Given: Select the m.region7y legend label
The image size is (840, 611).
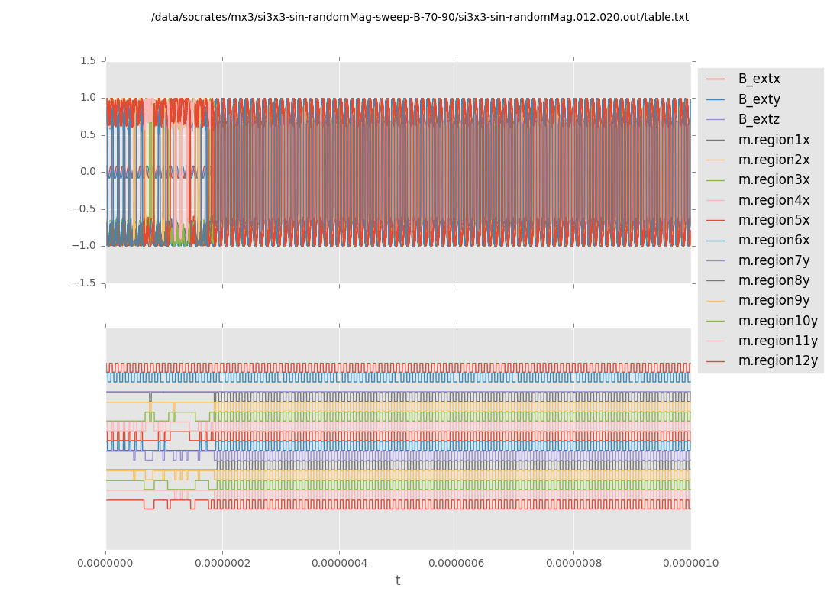Looking at the screenshot, I should 774,260.
